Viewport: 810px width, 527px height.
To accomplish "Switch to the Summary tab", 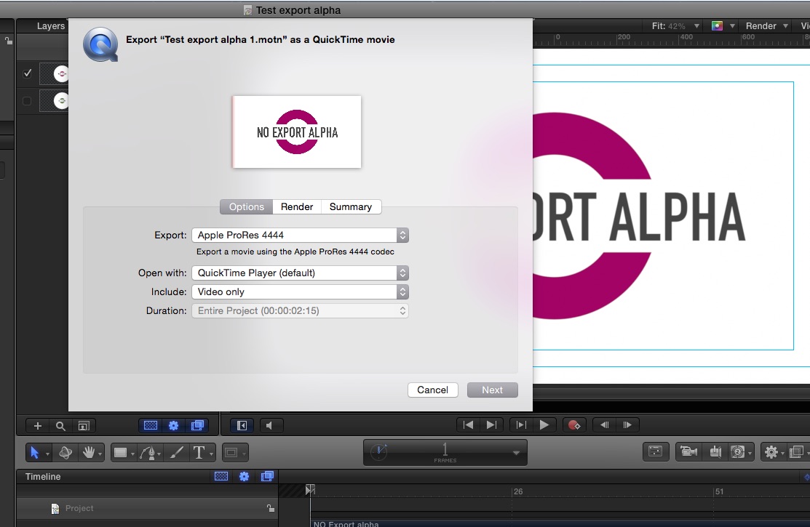I will click(350, 206).
